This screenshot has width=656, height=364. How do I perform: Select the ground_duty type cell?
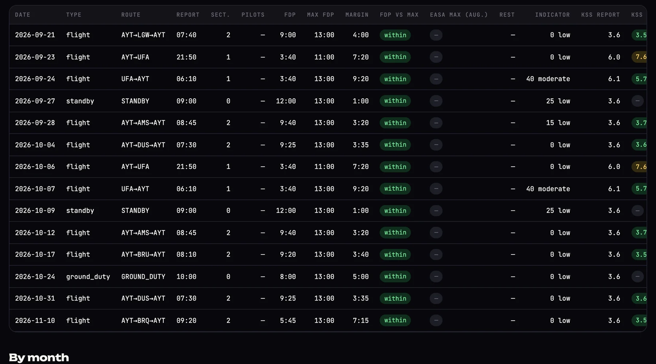[88, 277]
